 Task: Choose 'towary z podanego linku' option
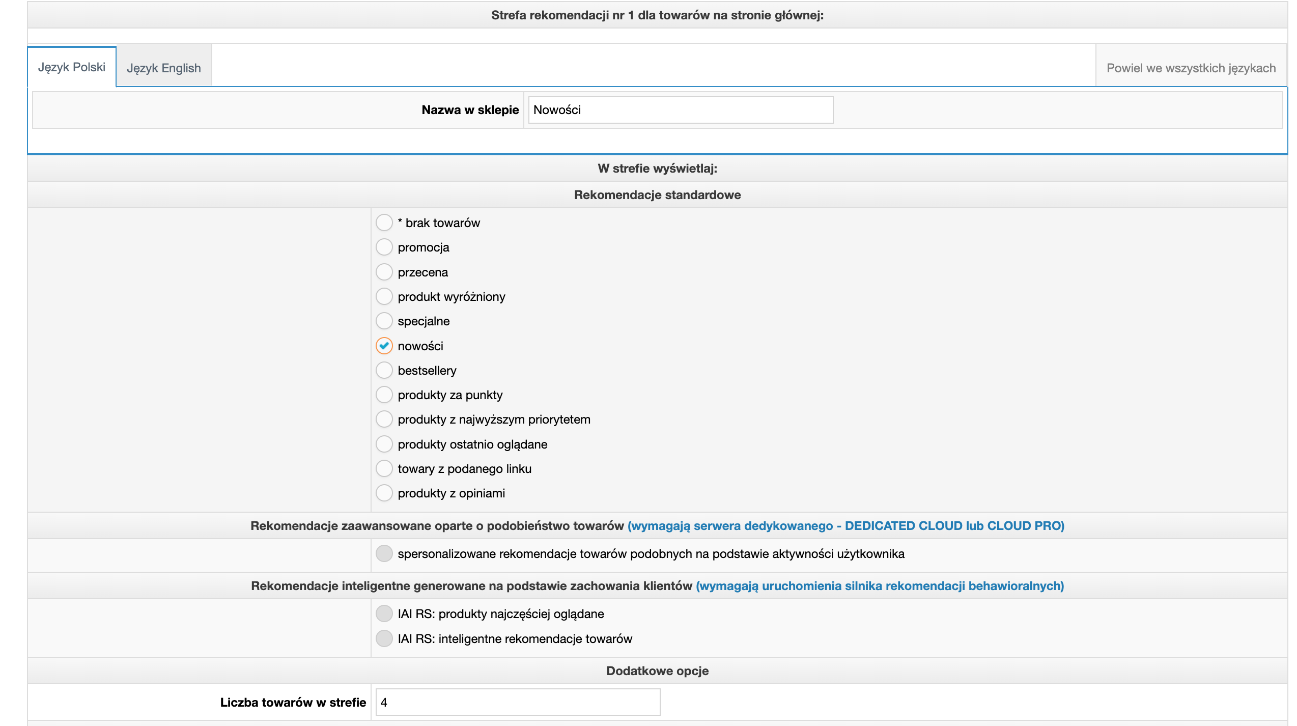pos(384,468)
